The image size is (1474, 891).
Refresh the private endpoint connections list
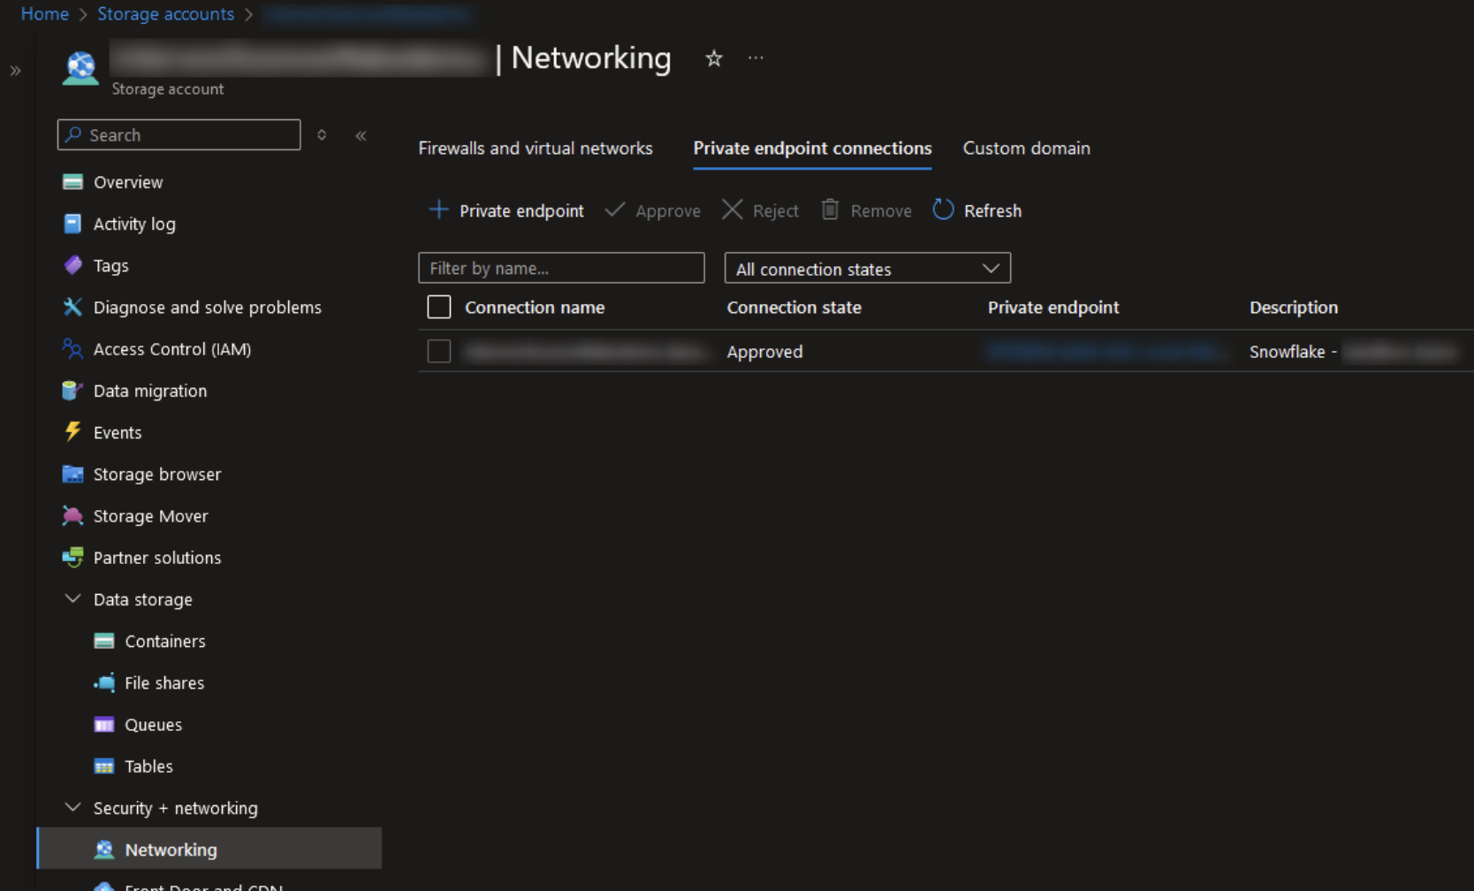click(976, 210)
